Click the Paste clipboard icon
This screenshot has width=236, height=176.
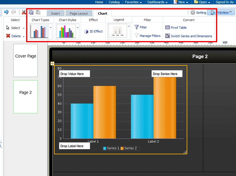click(38, 12)
